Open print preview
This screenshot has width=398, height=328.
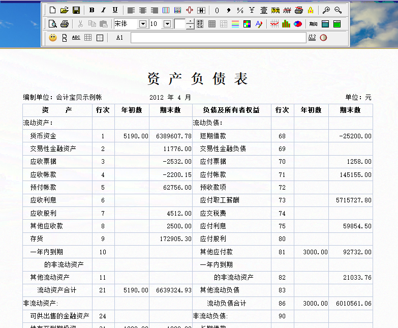tap(52, 24)
